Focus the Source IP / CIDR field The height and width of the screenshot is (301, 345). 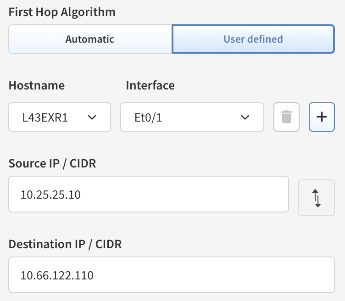(149, 194)
